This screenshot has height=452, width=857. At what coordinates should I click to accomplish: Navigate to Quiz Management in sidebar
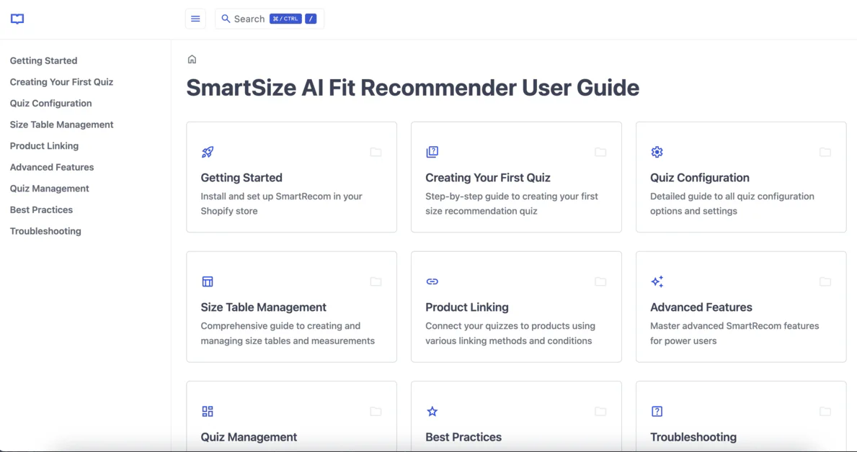point(49,189)
